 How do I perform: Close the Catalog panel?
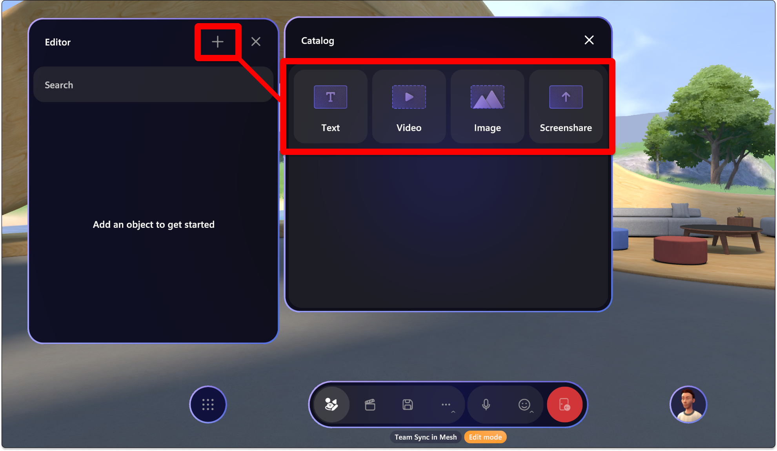[x=588, y=40]
